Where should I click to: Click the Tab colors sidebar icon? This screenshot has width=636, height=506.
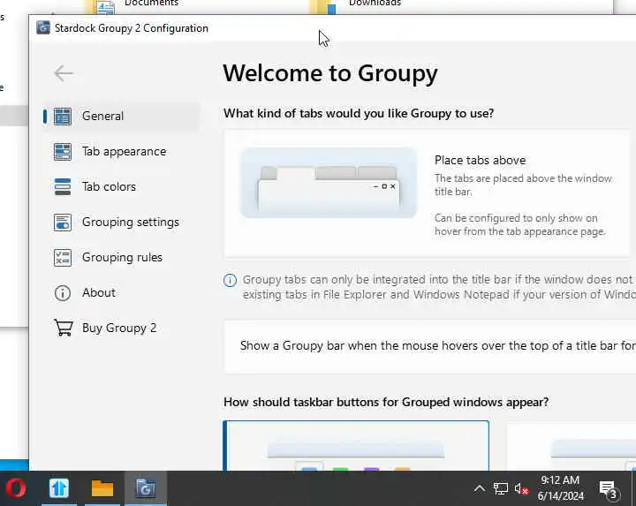(63, 187)
